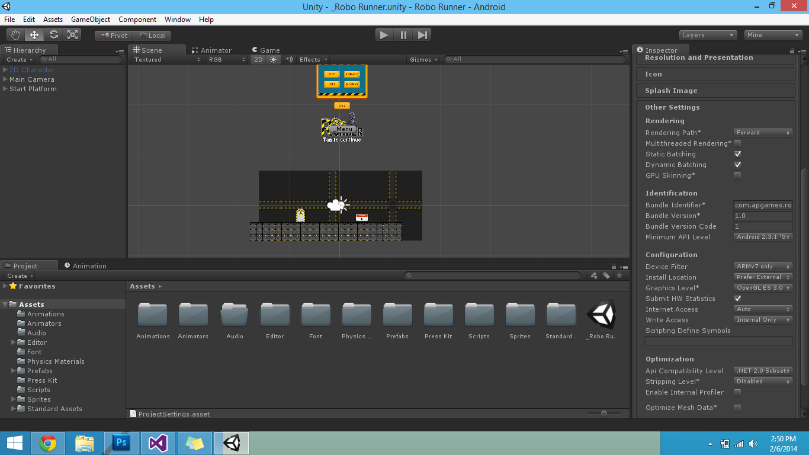Expand the Prefabs folder tree arrow

coord(14,371)
